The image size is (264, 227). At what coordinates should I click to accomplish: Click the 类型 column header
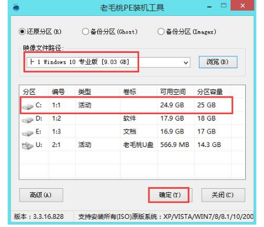pyautogui.click(x=84, y=92)
